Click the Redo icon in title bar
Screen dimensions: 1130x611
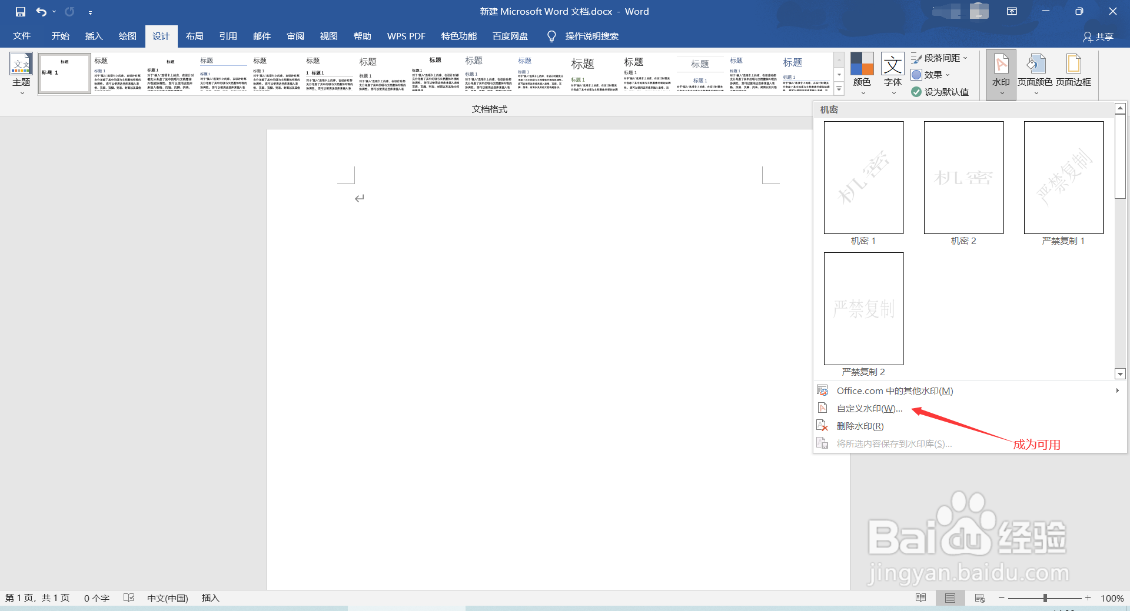(69, 12)
